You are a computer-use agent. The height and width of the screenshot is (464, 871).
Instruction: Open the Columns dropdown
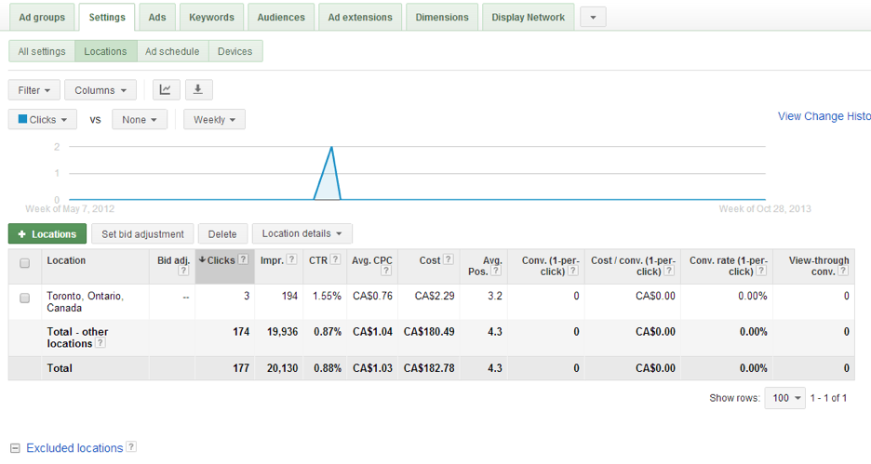100,90
